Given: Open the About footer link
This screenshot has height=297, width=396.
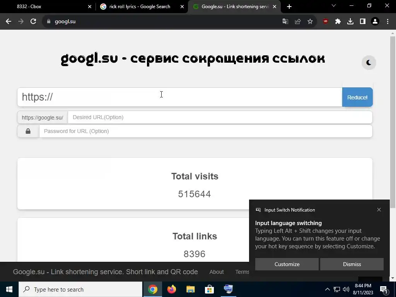Looking at the screenshot, I should click(x=217, y=272).
